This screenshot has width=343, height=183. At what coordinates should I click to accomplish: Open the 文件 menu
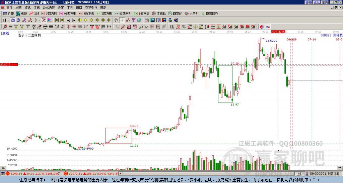click(9, 8)
